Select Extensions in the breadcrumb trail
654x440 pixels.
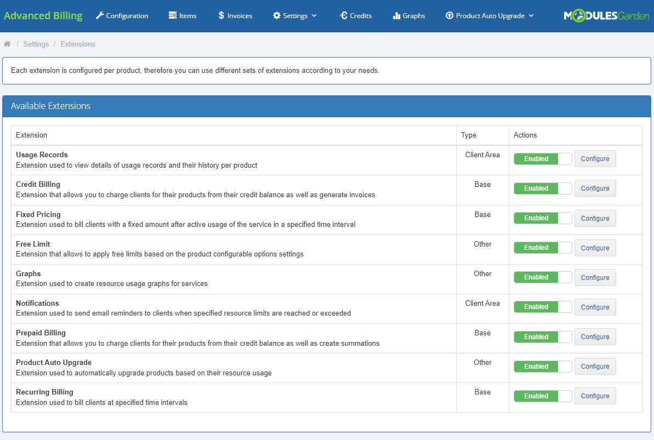tap(78, 44)
